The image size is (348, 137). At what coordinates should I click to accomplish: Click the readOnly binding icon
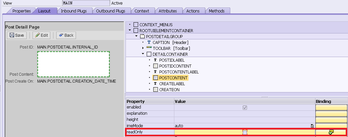click(x=331, y=132)
